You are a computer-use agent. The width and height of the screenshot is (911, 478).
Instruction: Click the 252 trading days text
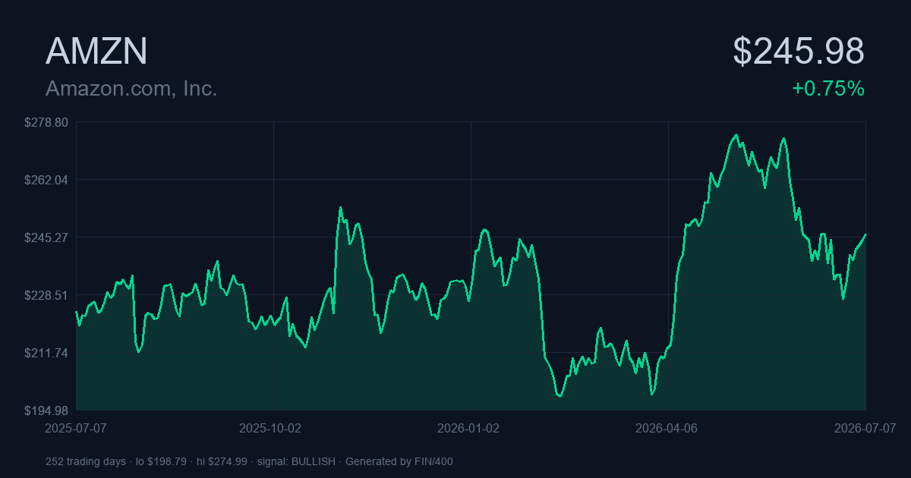point(86,461)
